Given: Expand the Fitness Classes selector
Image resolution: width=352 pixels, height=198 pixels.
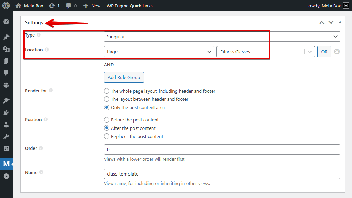Looking at the screenshot, I should [265, 52].
